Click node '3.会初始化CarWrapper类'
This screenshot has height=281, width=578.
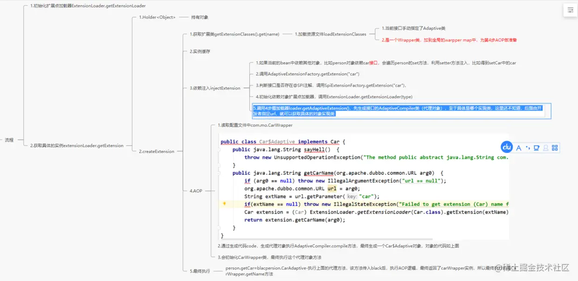point(269,257)
